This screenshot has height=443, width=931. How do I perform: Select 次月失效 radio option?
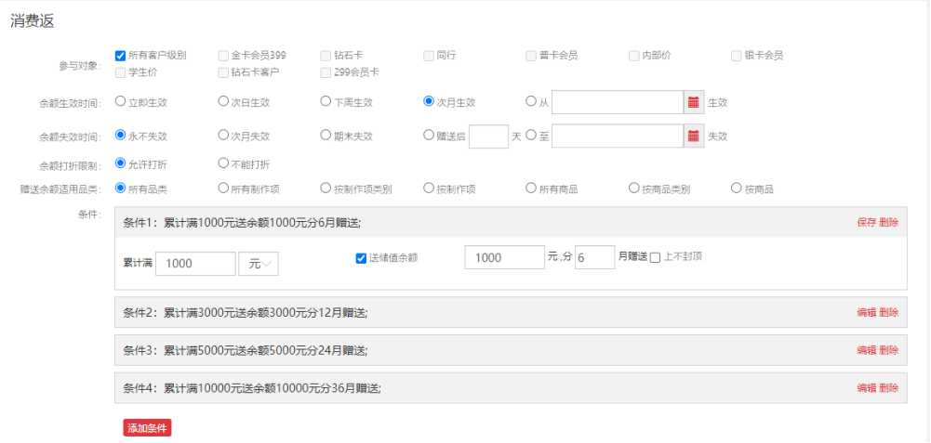tap(223, 135)
